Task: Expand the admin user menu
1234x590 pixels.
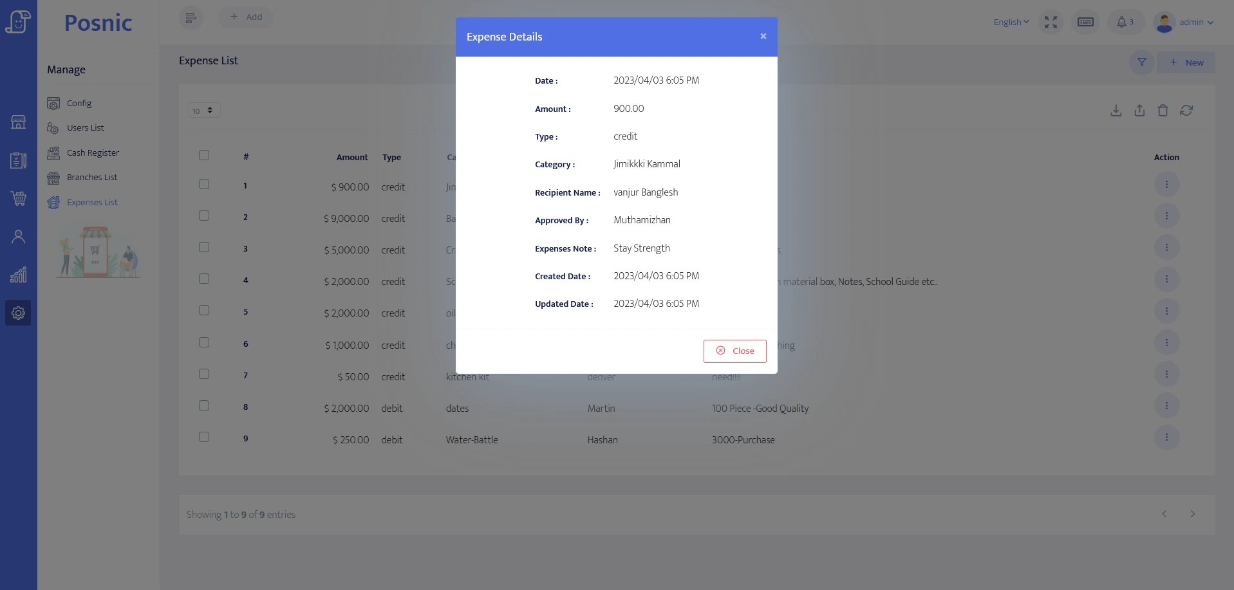Action: coord(1184,23)
